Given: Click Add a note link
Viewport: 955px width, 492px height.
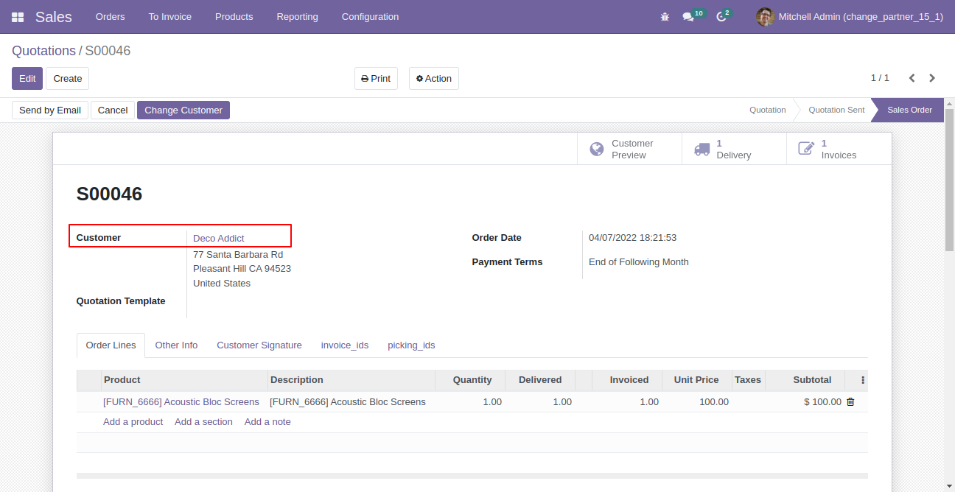Looking at the screenshot, I should [x=267, y=422].
